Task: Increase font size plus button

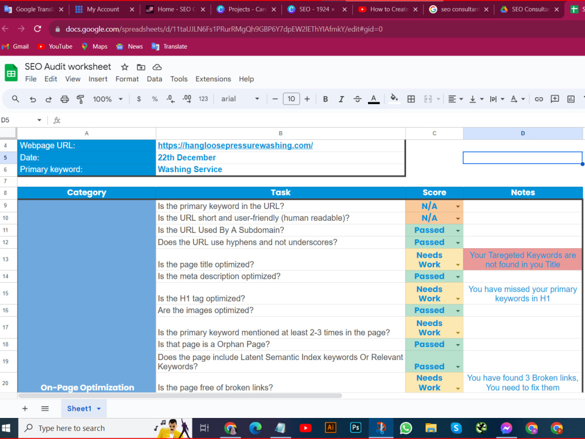Action: 307,99
